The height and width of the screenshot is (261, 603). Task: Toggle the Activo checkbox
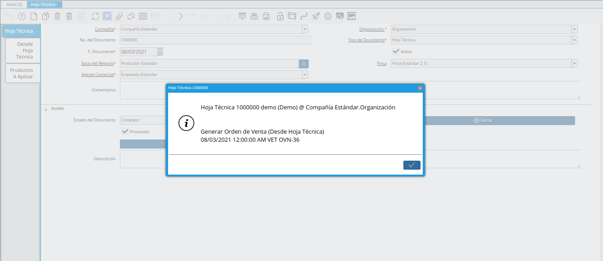coord(396,51)
